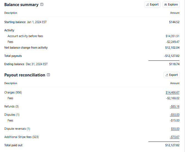The height and width of the screenshot is (152, 185).
Task: Click the Additional Stripe fees (323) label
Action: coord(21,137)
